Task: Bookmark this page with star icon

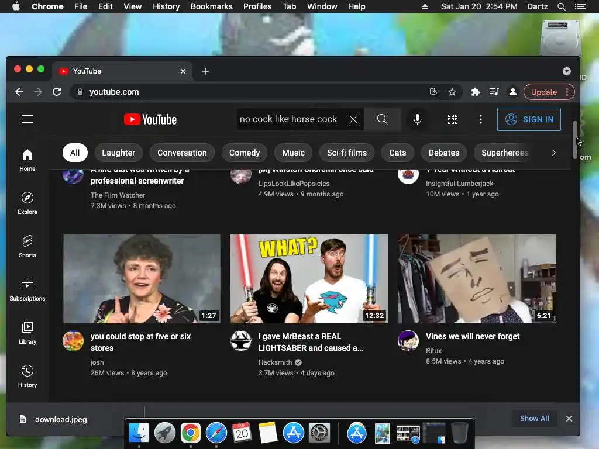Action: [x=452, y=92]
